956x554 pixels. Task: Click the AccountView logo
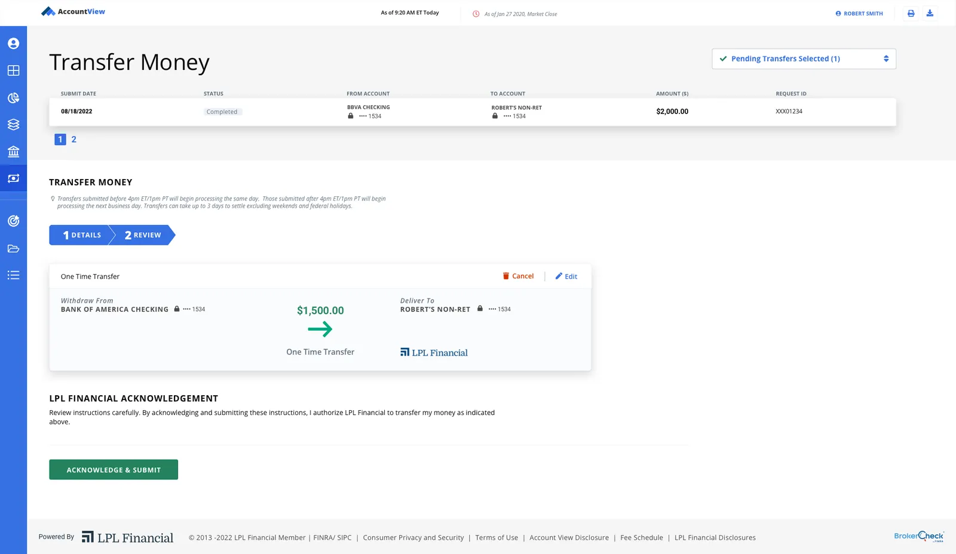(x=73, y=11)
